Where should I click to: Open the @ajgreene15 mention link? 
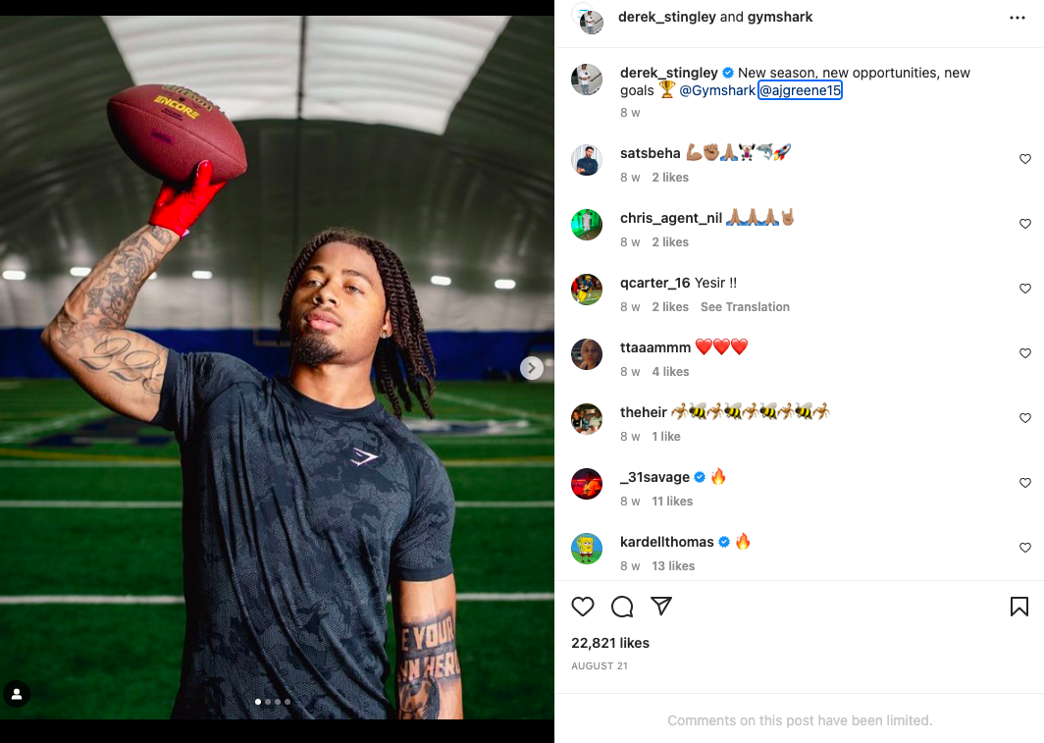800,90
